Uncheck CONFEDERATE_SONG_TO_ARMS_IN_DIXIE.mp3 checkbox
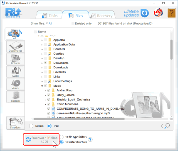 49,109
